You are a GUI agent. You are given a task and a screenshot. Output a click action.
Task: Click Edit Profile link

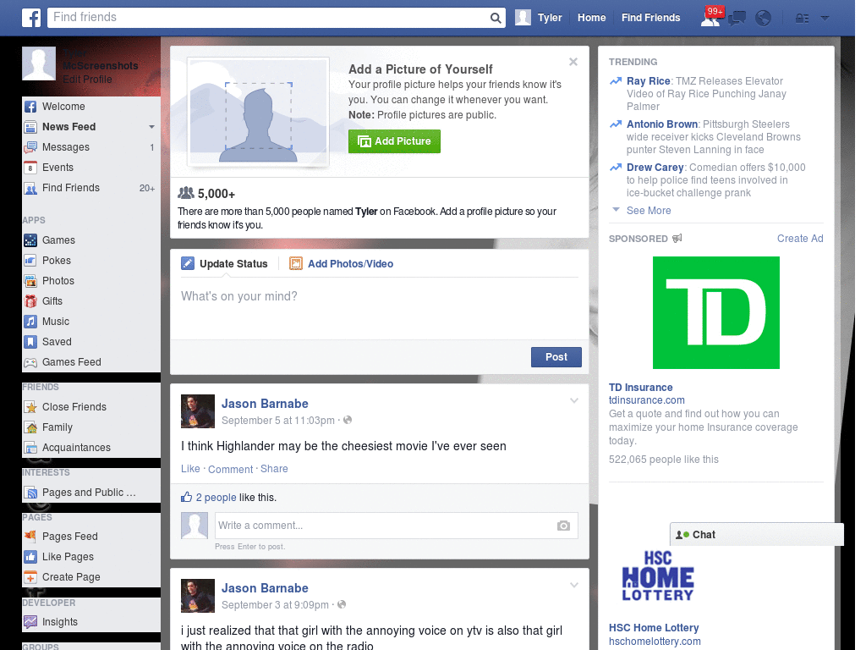87,80
